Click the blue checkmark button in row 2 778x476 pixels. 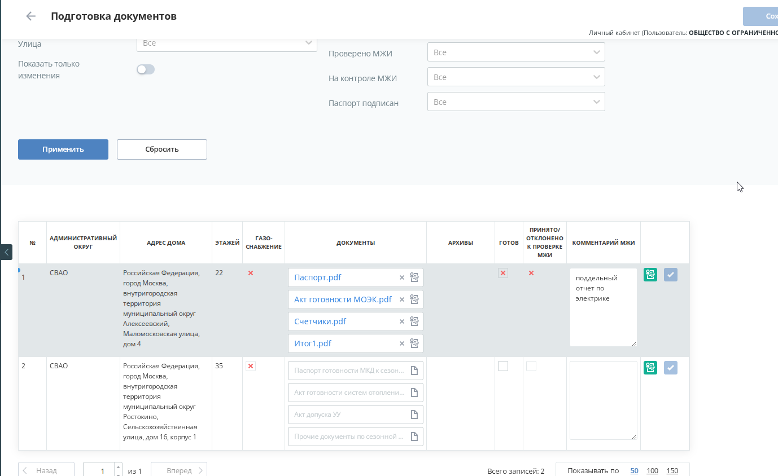coord(671,368)
